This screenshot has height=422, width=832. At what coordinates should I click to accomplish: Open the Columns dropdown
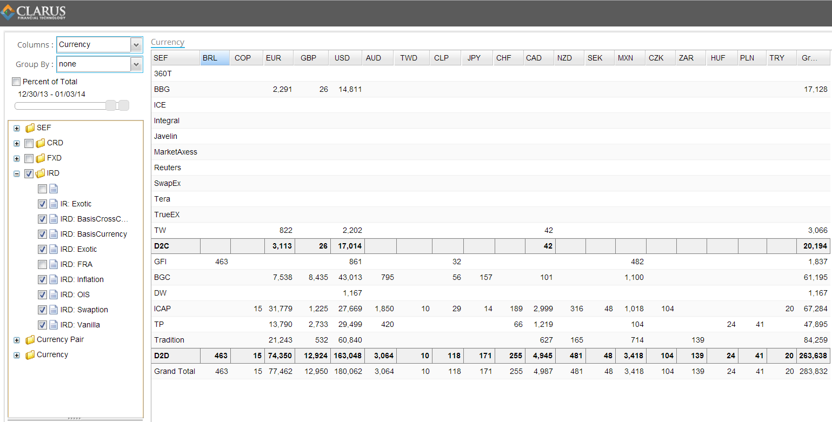pos(136,45)
